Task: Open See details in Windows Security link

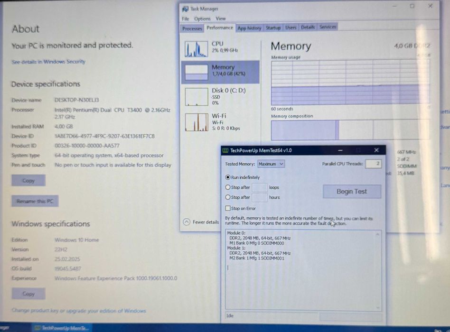Action: point(48,62)
